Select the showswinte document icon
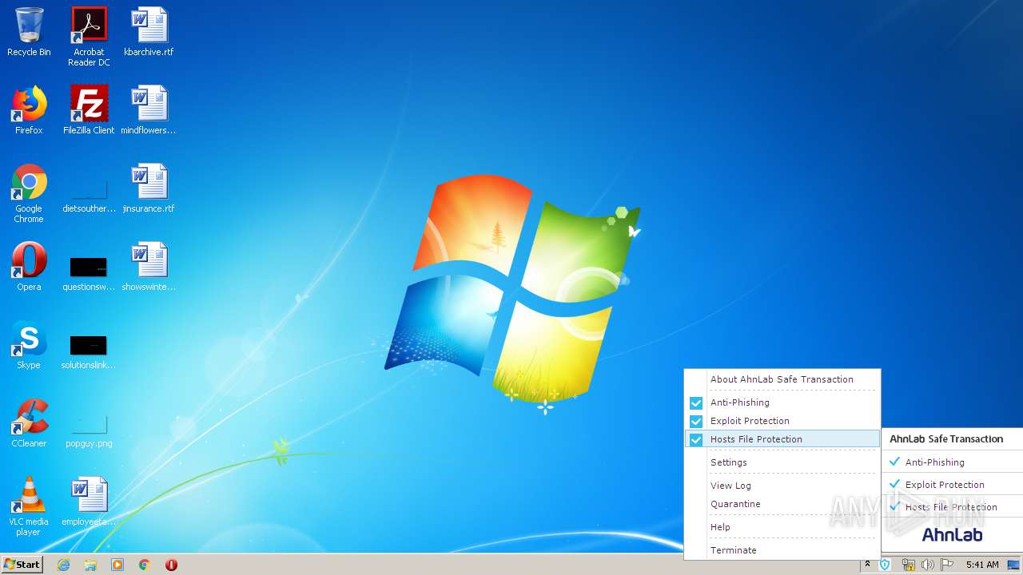This screenshot has width=1023, height=575. point(149,267)
